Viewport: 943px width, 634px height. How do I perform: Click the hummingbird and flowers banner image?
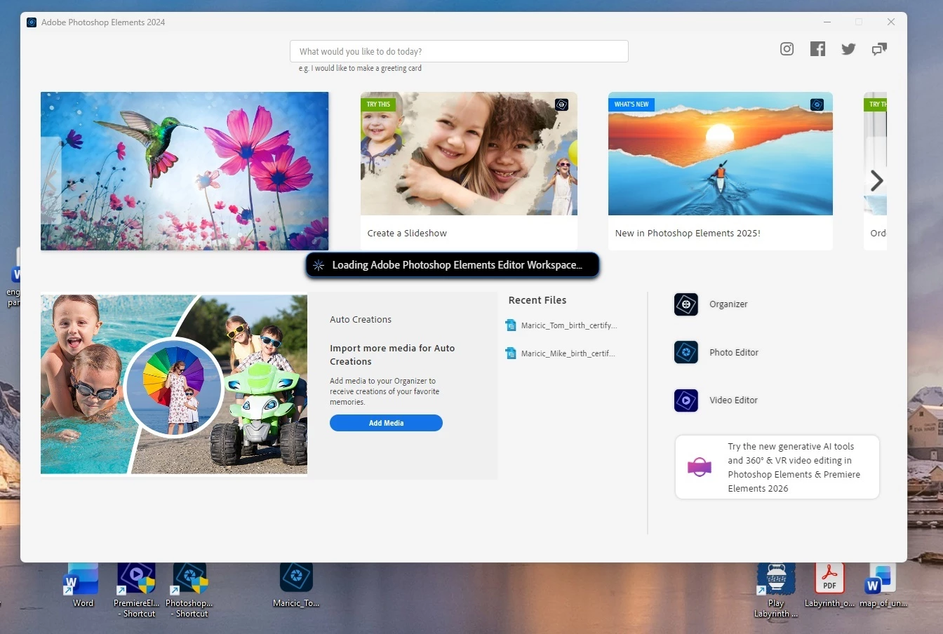[185, 171]
